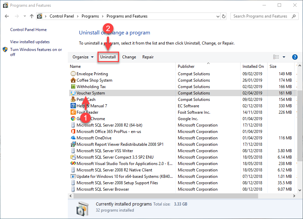Click the Envelope Printing program icon
The width and height of the screenshot is (303, 219).
[x=73, y=74]
